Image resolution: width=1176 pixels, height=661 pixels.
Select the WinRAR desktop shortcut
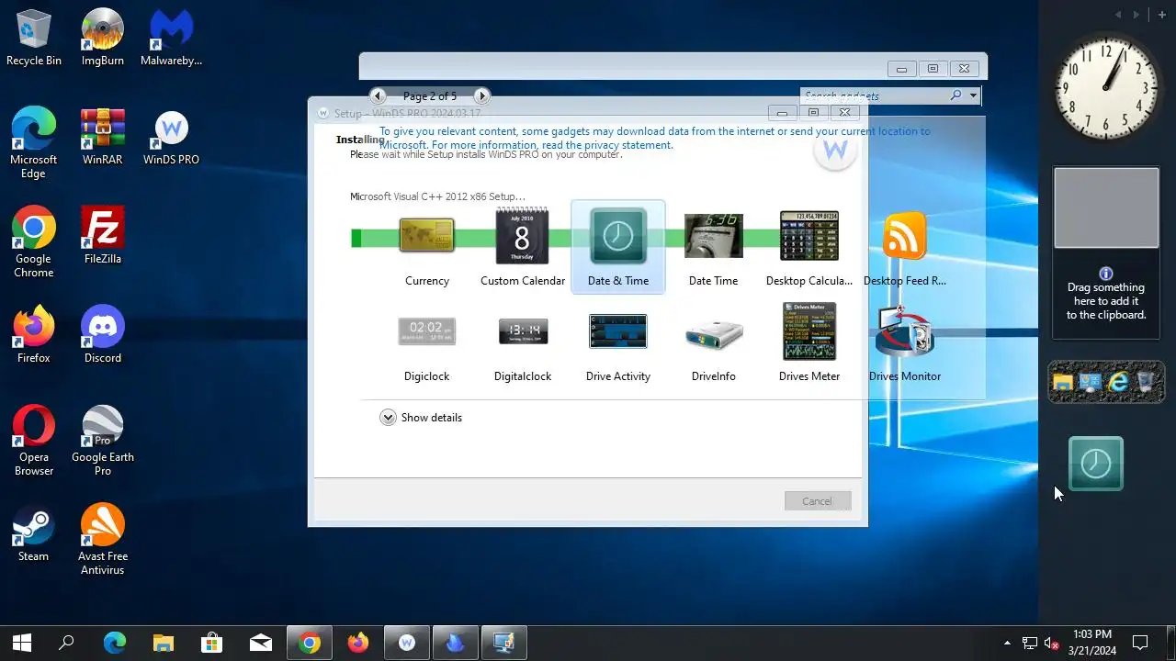[103, 137]
